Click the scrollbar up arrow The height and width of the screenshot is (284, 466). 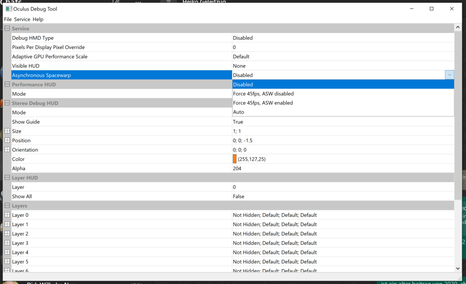pos(458,27)
